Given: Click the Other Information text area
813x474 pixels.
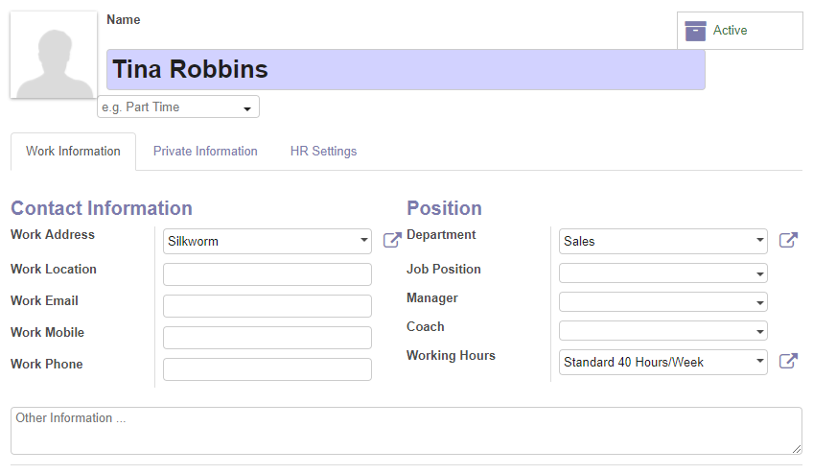Looking at the screenshot, I should [x=406, y=431].
